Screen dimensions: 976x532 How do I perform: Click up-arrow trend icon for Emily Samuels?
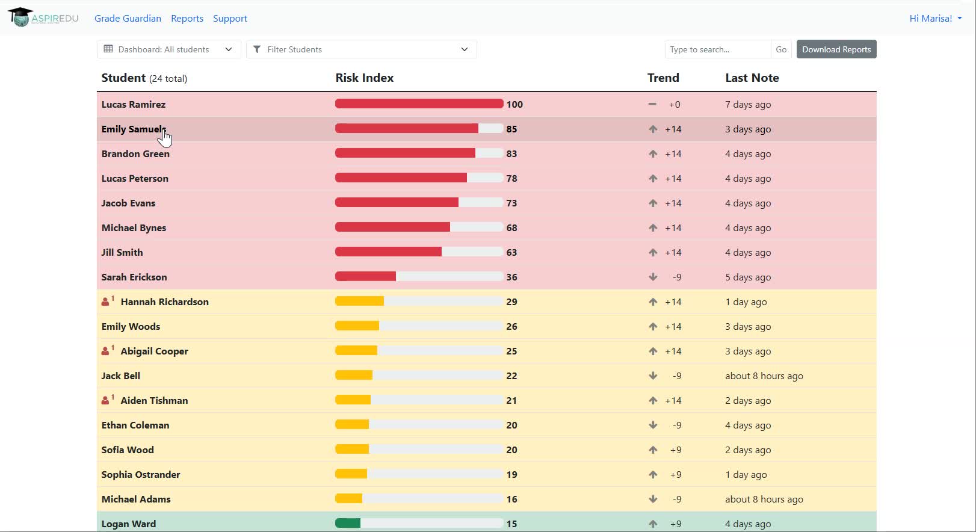653,129
